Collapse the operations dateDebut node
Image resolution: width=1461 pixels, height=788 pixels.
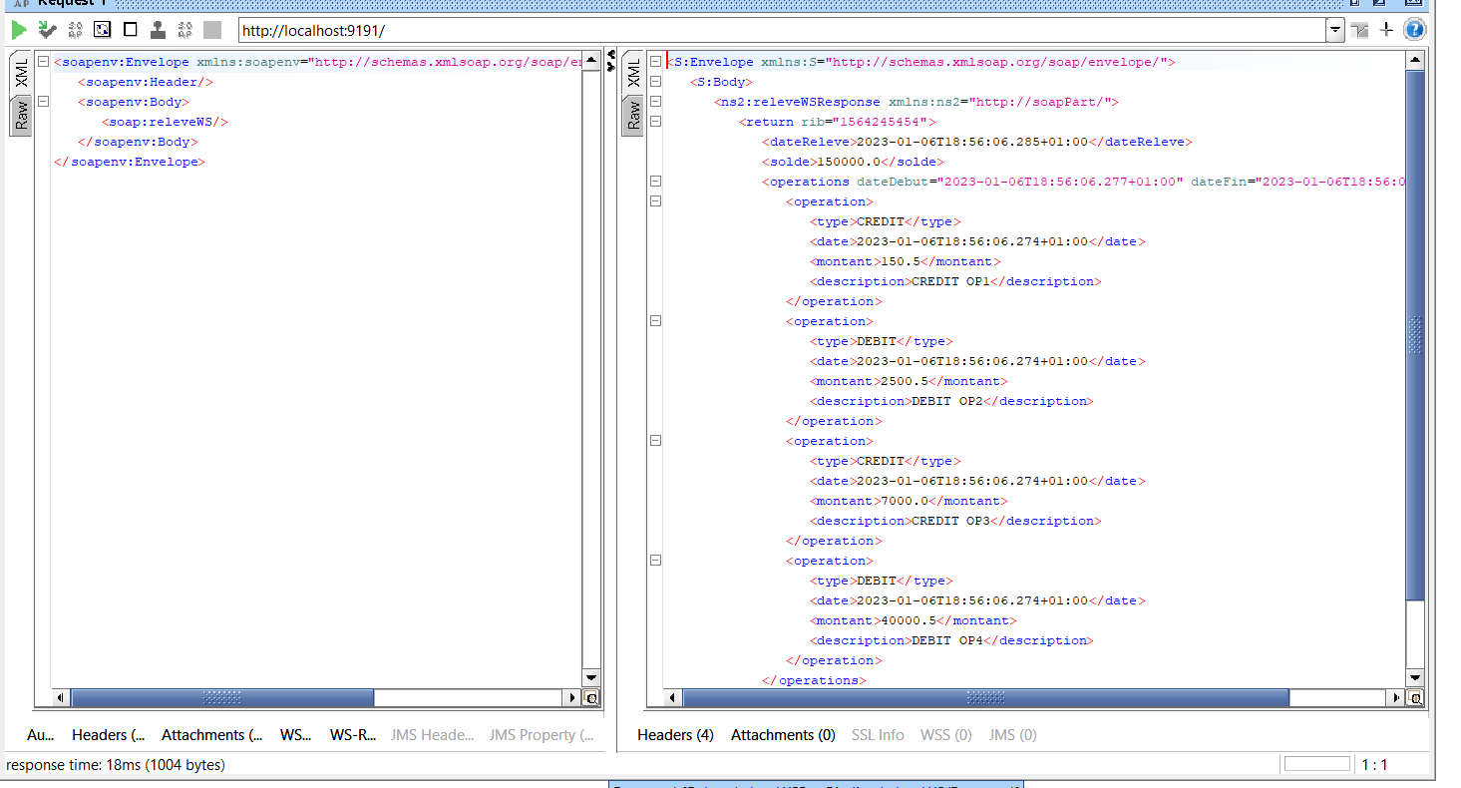tap(655, 182)
